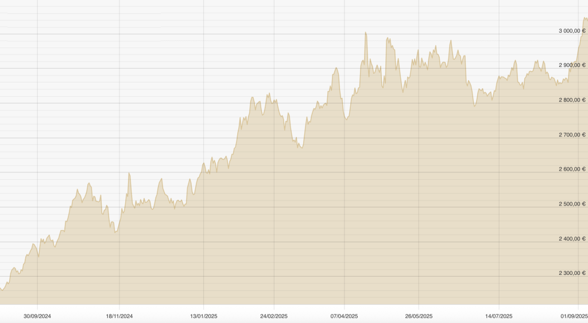The height and width of the screenshot is (323, 588).
Task: Click the lowest chart point at far left
Action: pyautogui.click(x=2, y=290)
